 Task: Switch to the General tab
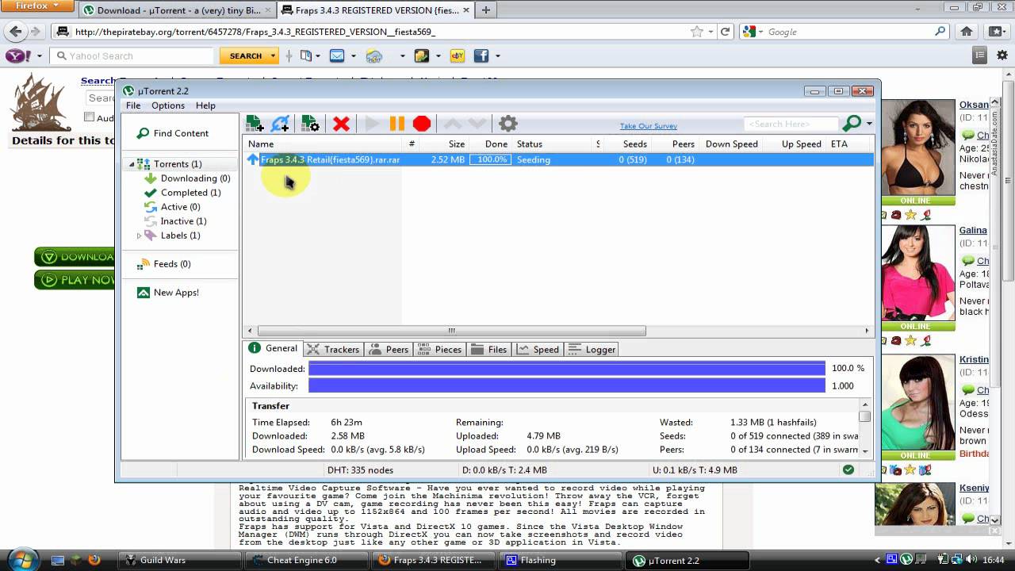pyautogui.click(x=273, y=348)
